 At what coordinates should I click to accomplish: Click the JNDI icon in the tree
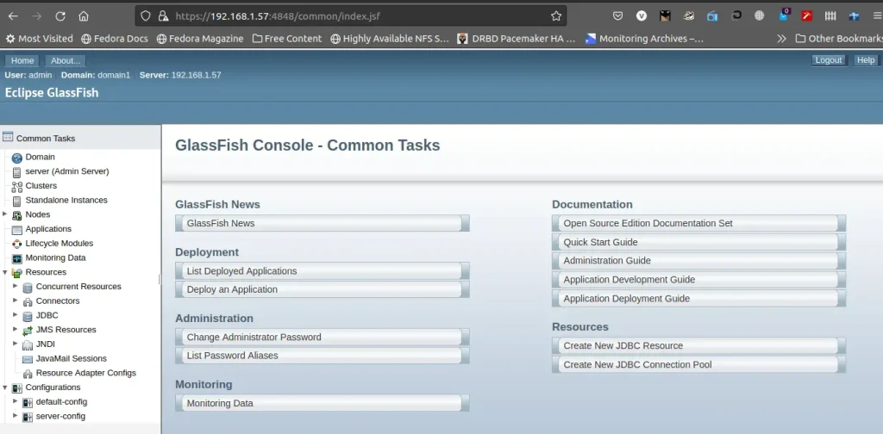click(27, 344)
